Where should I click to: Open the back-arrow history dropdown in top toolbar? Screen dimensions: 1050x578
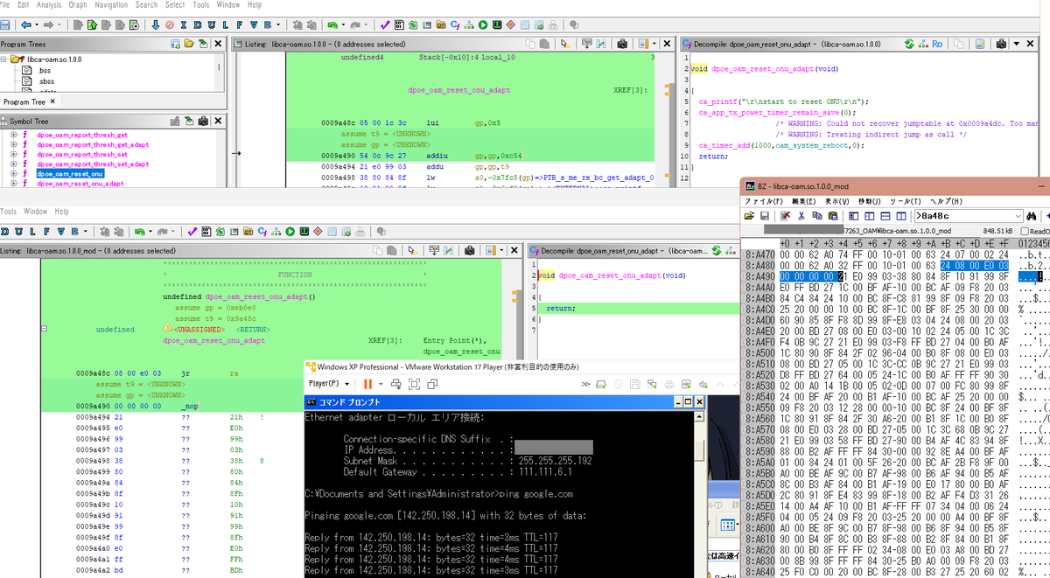(x=37, y=24)
